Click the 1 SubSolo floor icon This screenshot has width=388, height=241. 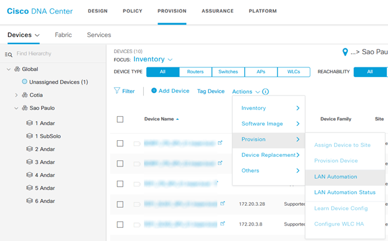coord(29,135)
